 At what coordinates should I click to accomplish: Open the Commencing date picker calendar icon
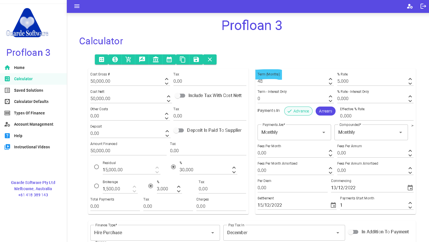[410, 188]
